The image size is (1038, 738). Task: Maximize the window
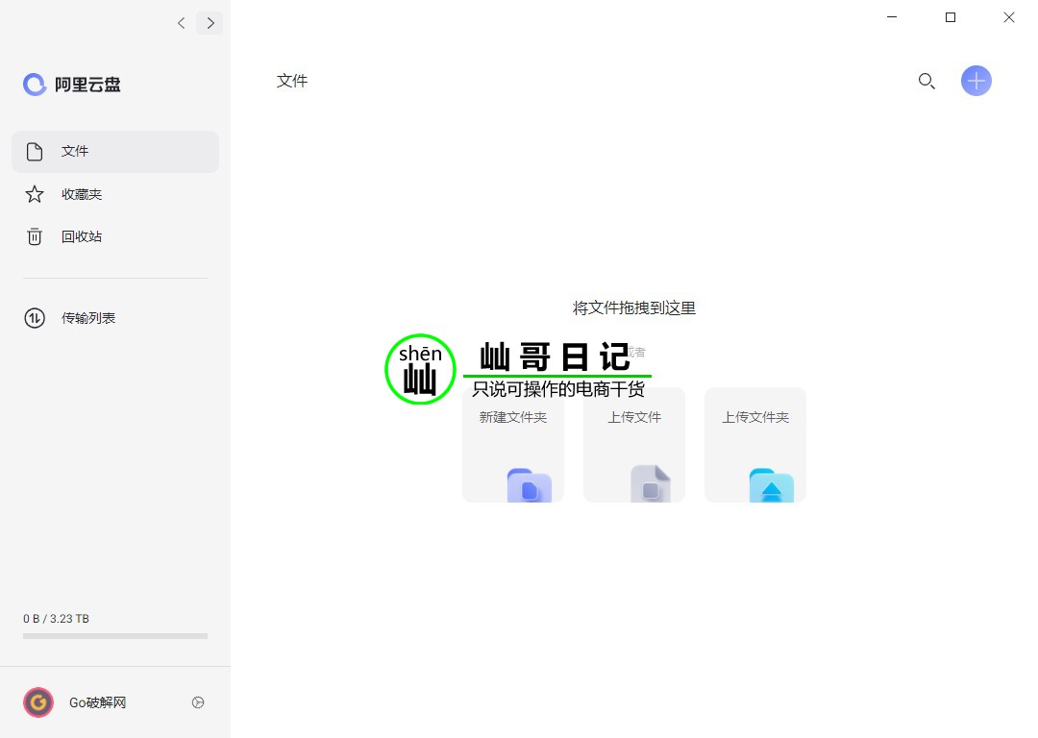tap(951, 17)
